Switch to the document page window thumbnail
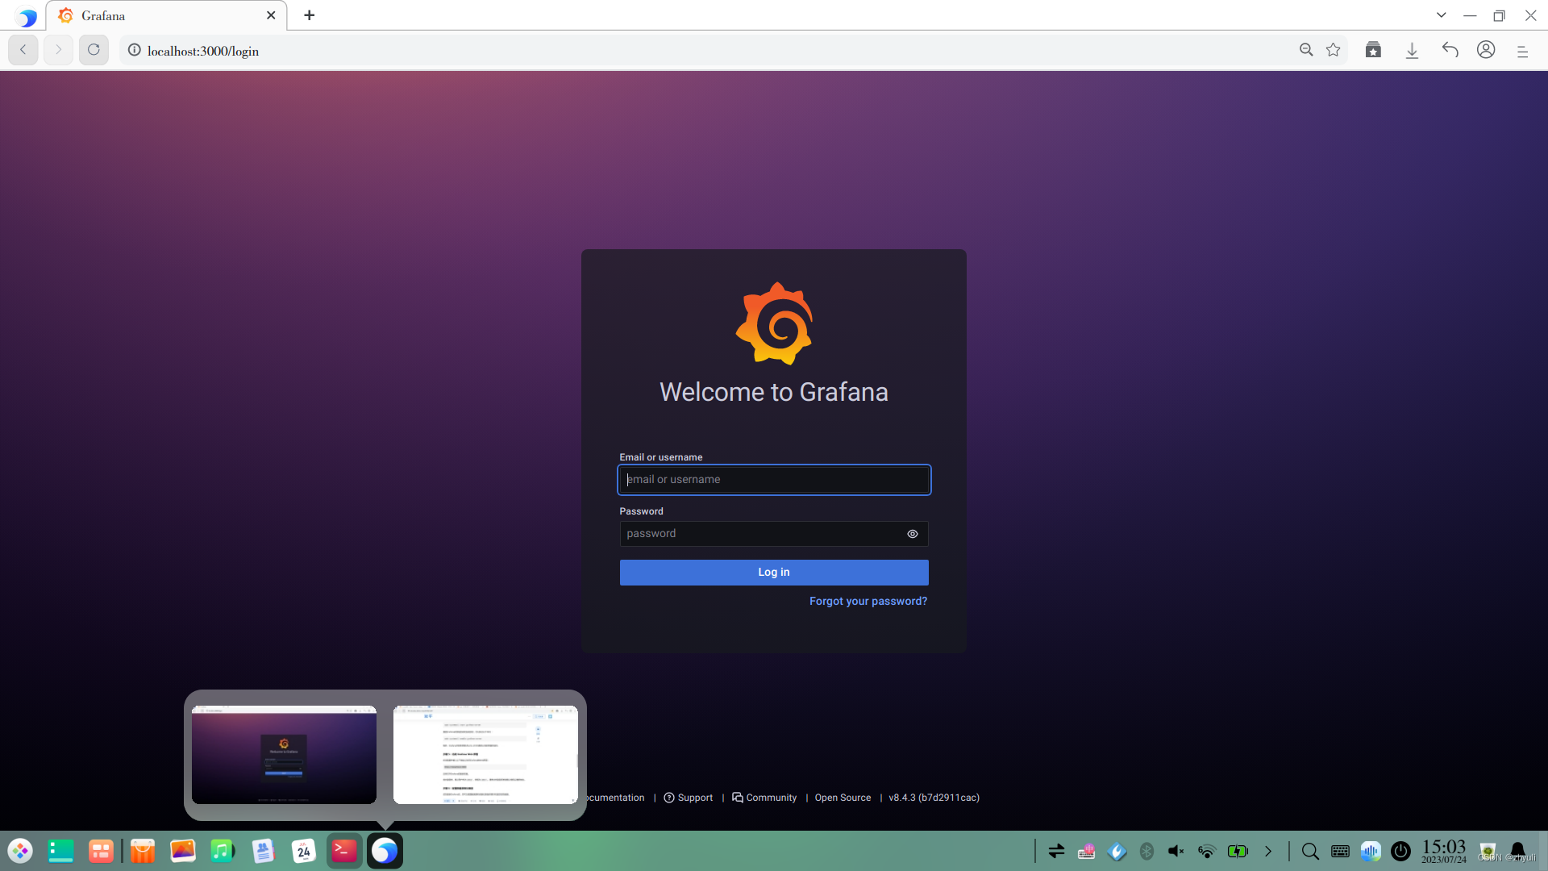This screenshot has height=871, width=1548. pyautogui.click(x=485, y=755)
